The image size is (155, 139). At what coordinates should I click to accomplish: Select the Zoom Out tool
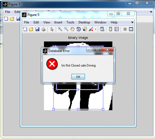point(66,29)
